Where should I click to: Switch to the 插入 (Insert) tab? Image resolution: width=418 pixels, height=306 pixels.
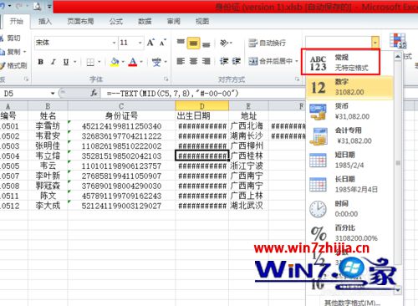click(x=45, y=22)
